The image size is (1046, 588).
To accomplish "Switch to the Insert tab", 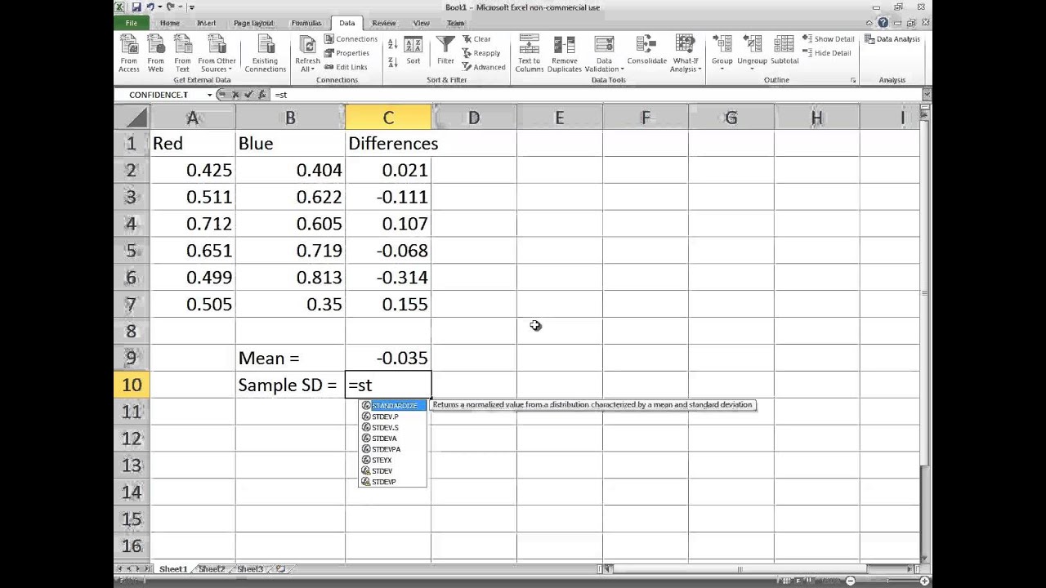I will [x=207, y=23].
